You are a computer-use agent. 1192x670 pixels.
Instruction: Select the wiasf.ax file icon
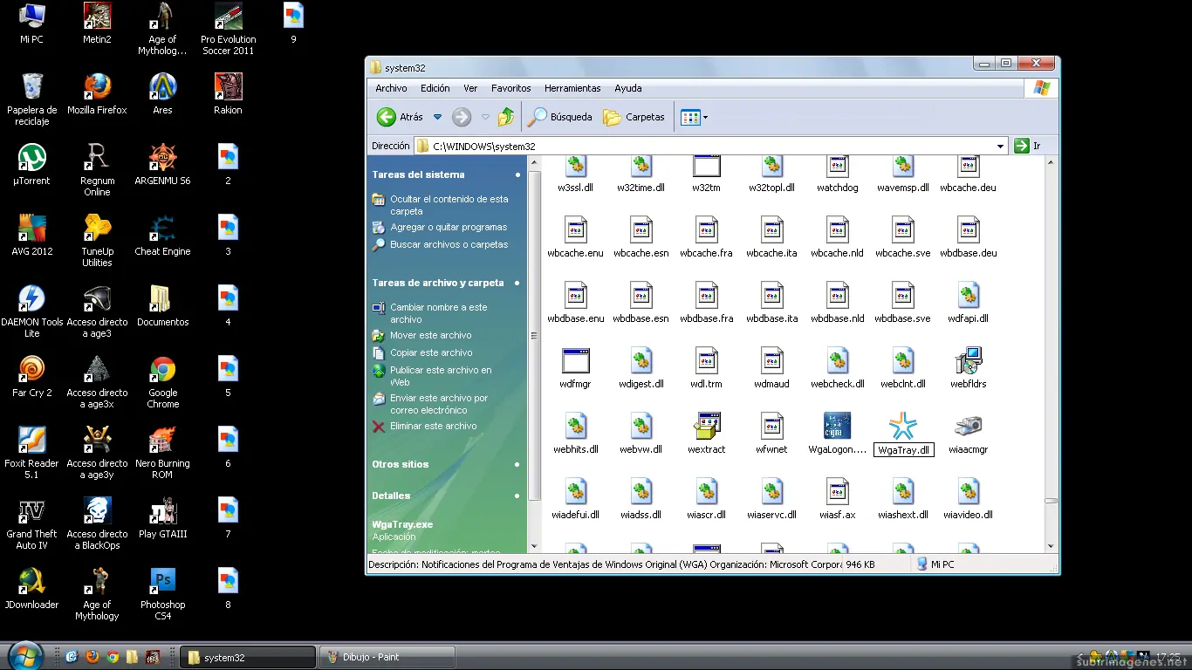837,492
